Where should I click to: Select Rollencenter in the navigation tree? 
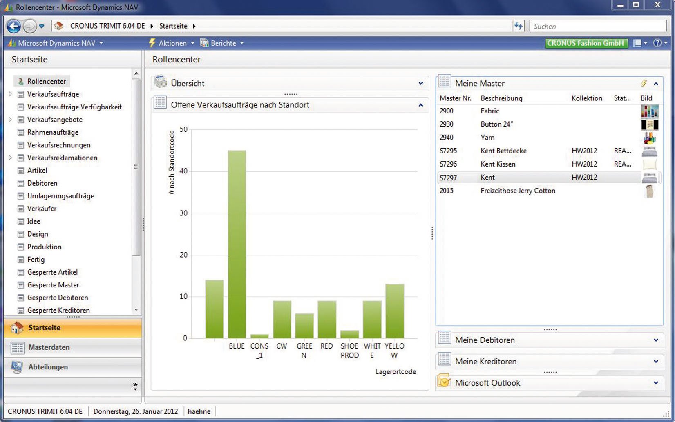click(42, 81)
